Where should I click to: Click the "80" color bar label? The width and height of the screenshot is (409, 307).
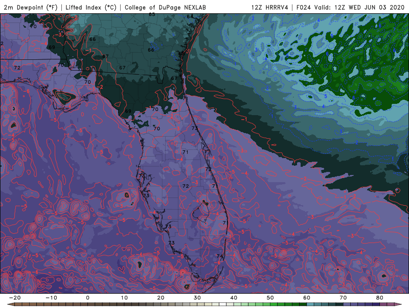[x=380, y=298]
